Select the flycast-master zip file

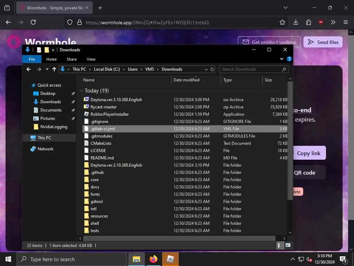[185, 107]
